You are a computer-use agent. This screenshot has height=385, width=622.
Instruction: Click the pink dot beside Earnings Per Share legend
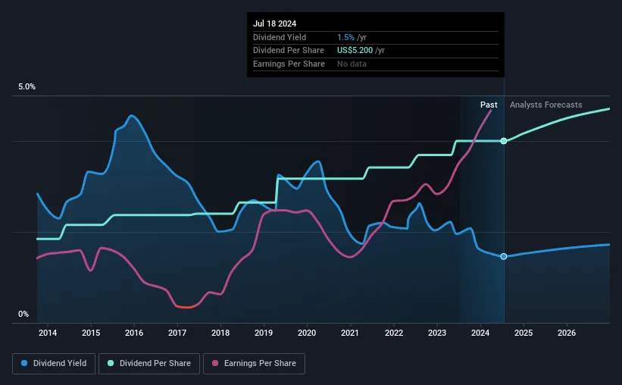(217, 364)
